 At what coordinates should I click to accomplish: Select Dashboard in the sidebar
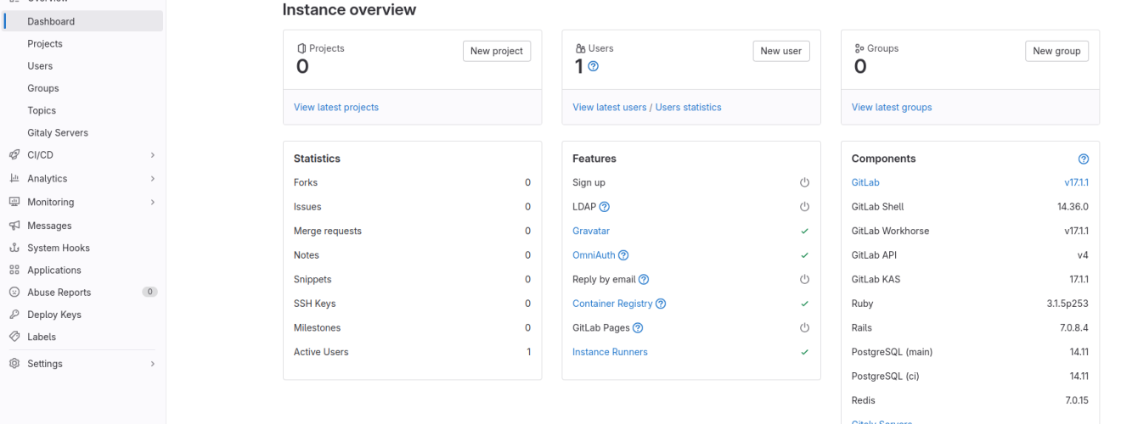(x=83, y=21)
